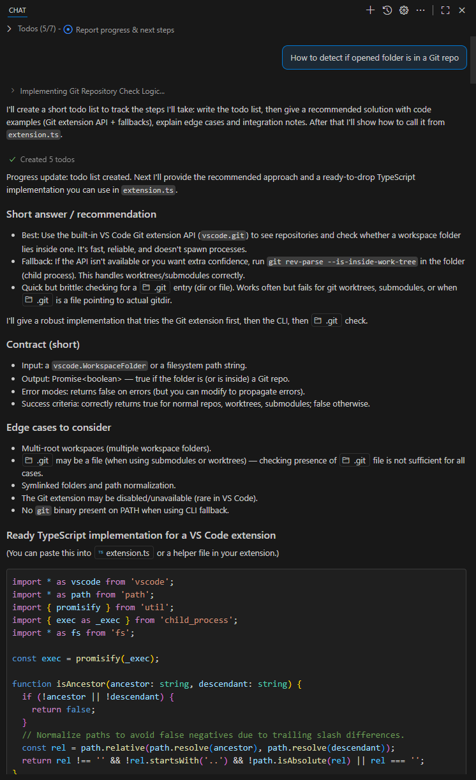Open the extension.ts file link

click(x=124, y=553)
